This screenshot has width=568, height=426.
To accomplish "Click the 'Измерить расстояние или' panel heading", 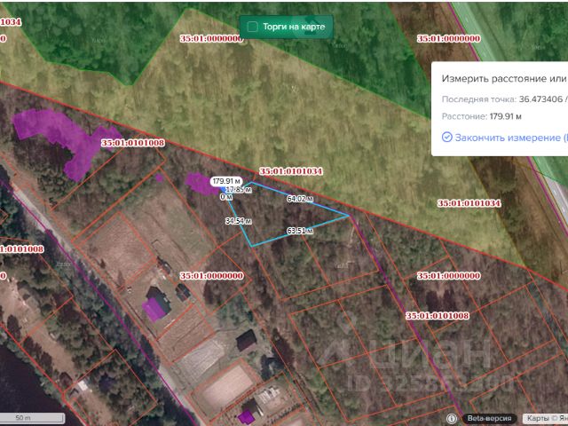I will 504,79.
